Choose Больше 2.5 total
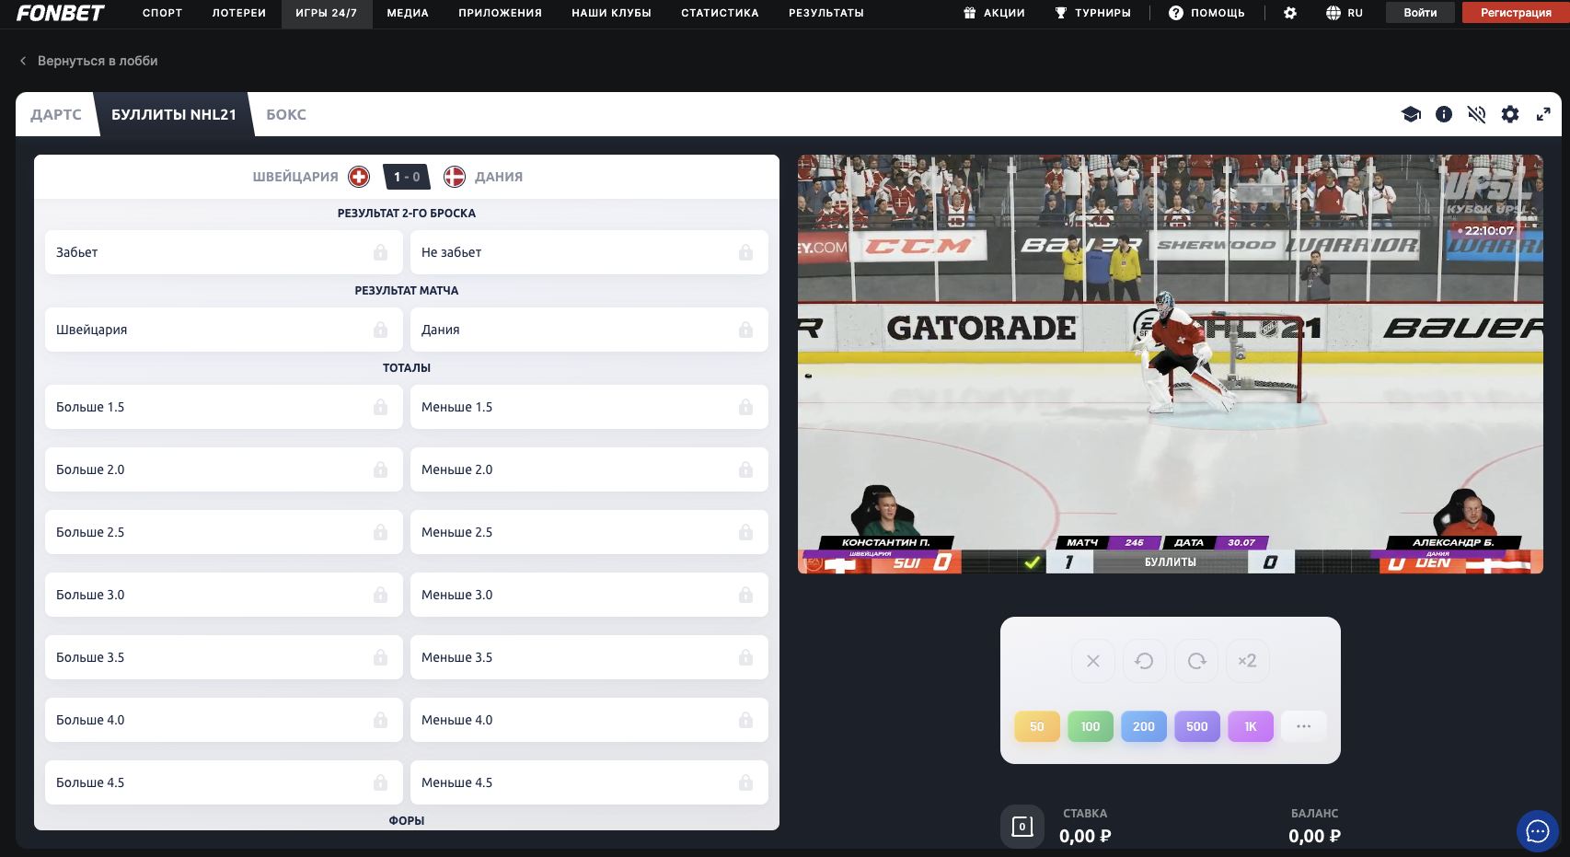This screenshot has width=1570, height=857. (224, 532)
